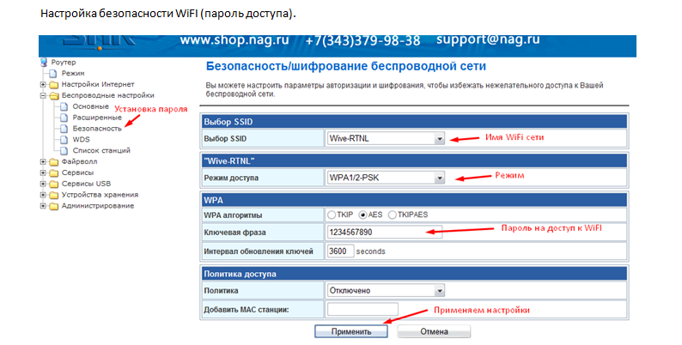
Task: Select the TKIP algorithm radio button
Action: [x=332, y=215]
